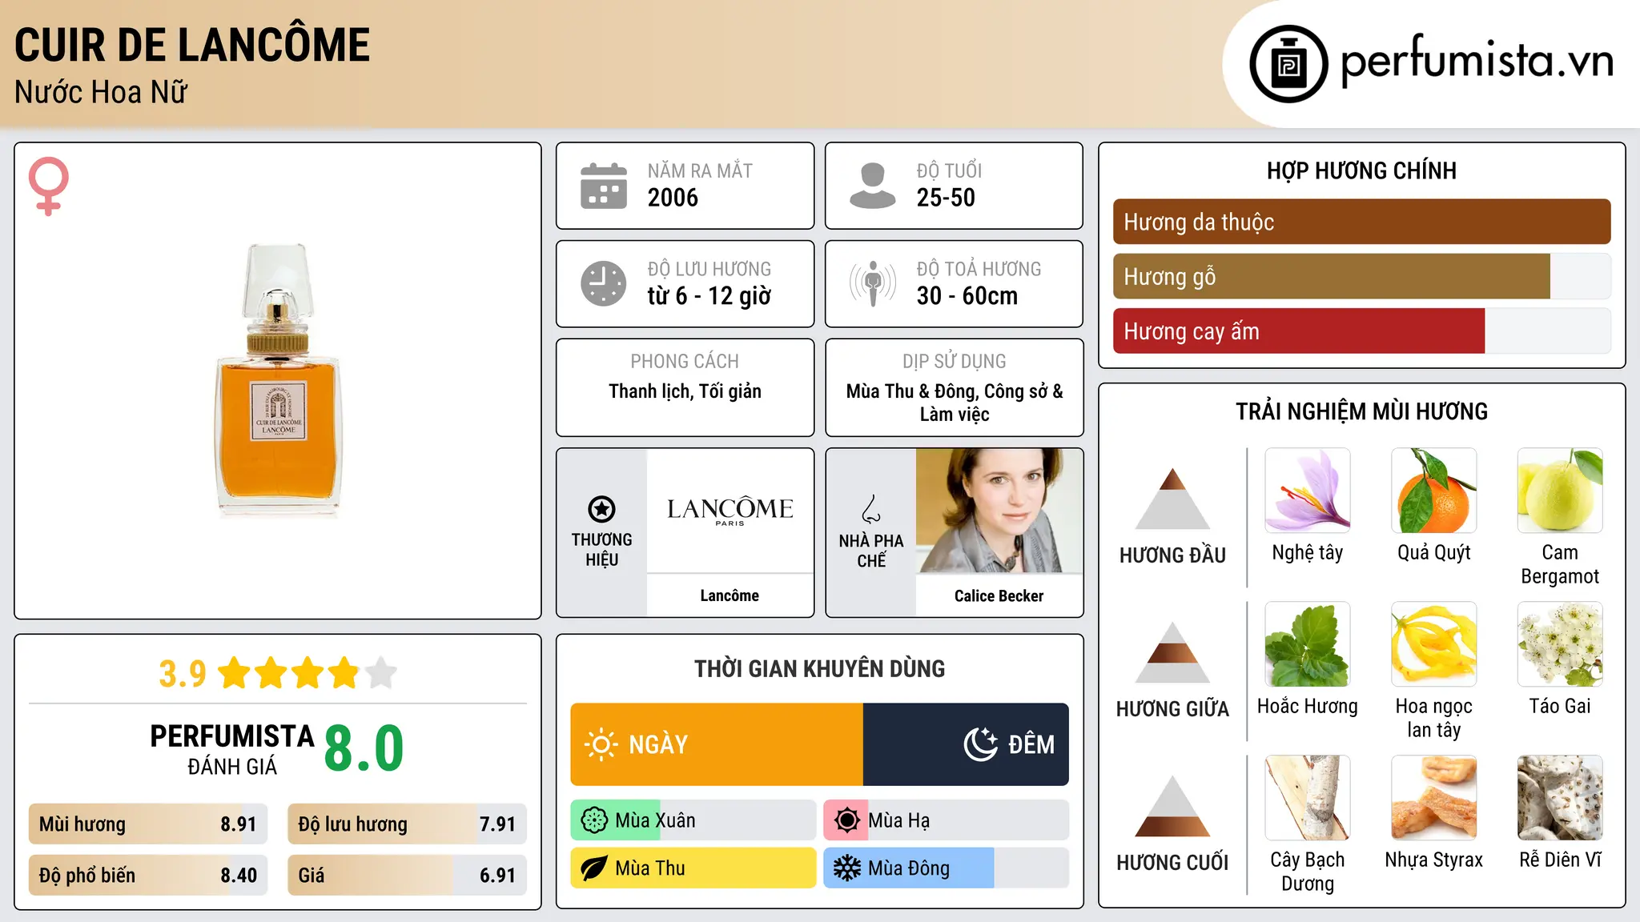Click the Hương gỗ accord bar
Viewport: 1640px width, 922px height.
[x=1361, y=276]
